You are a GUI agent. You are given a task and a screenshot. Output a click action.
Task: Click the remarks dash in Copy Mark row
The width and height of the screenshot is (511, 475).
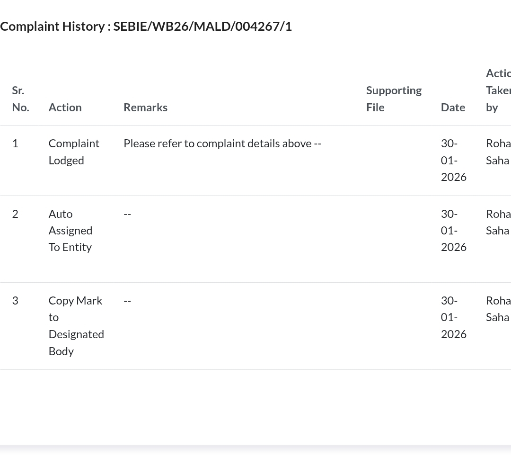click(x=127, y=301)
